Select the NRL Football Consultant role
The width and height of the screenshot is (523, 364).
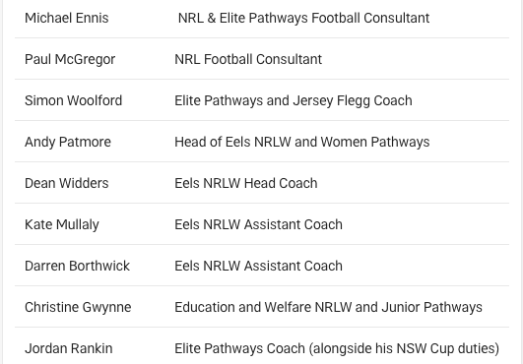click(248, 59)
